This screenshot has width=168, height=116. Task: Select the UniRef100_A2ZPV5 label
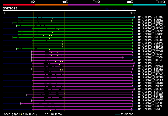(x=151, y=101)
